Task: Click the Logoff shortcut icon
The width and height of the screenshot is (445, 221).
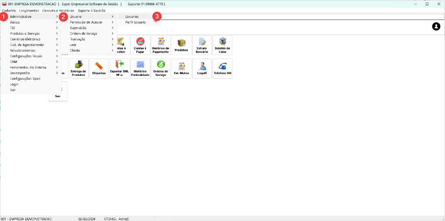Action: (202, 68)
